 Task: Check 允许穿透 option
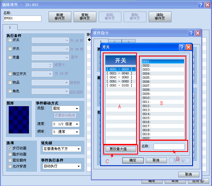coord(10,166)
